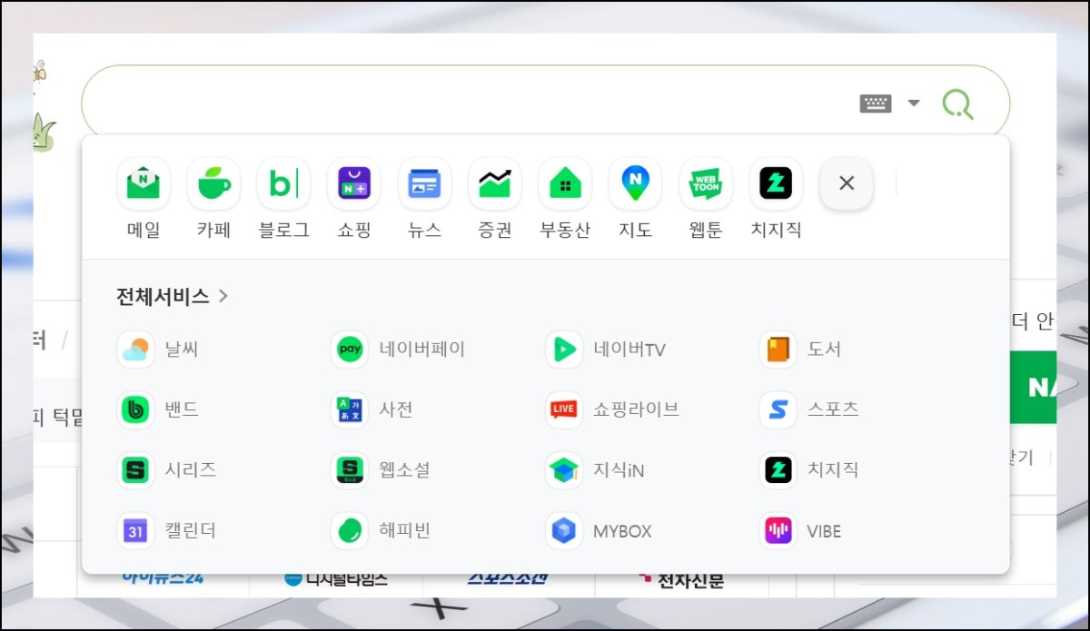Open the 네이버TV play icon
The height and width of the screenshot is (631, 1090).
pos(564,350)
